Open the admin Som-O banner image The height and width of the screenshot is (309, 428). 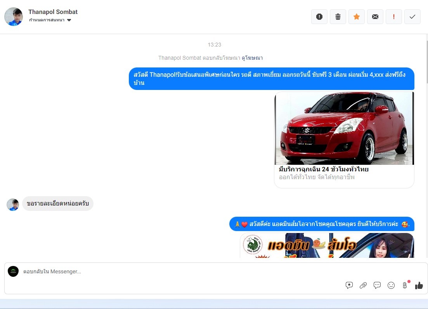point(327,245)
